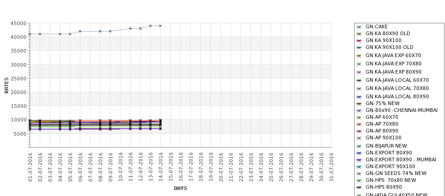Select legend text GN KA-JAVA LOCAL 70X80
This screenshot has width=445, height=196.
(397, 88)
